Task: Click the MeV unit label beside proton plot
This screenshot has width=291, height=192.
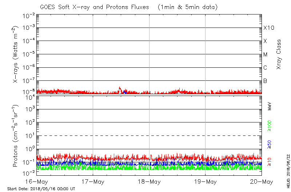Action: click(x=270, y=107)
